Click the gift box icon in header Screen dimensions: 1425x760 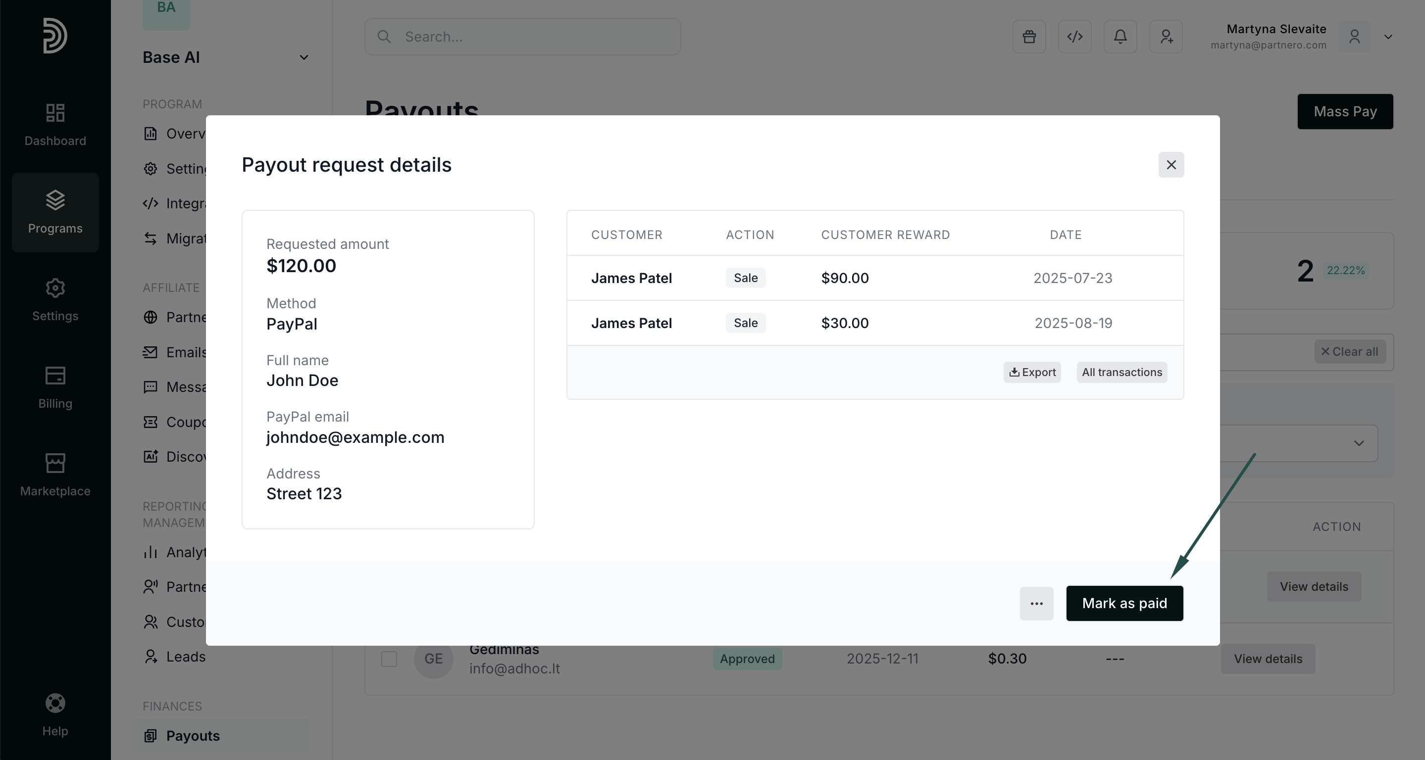1029,37
